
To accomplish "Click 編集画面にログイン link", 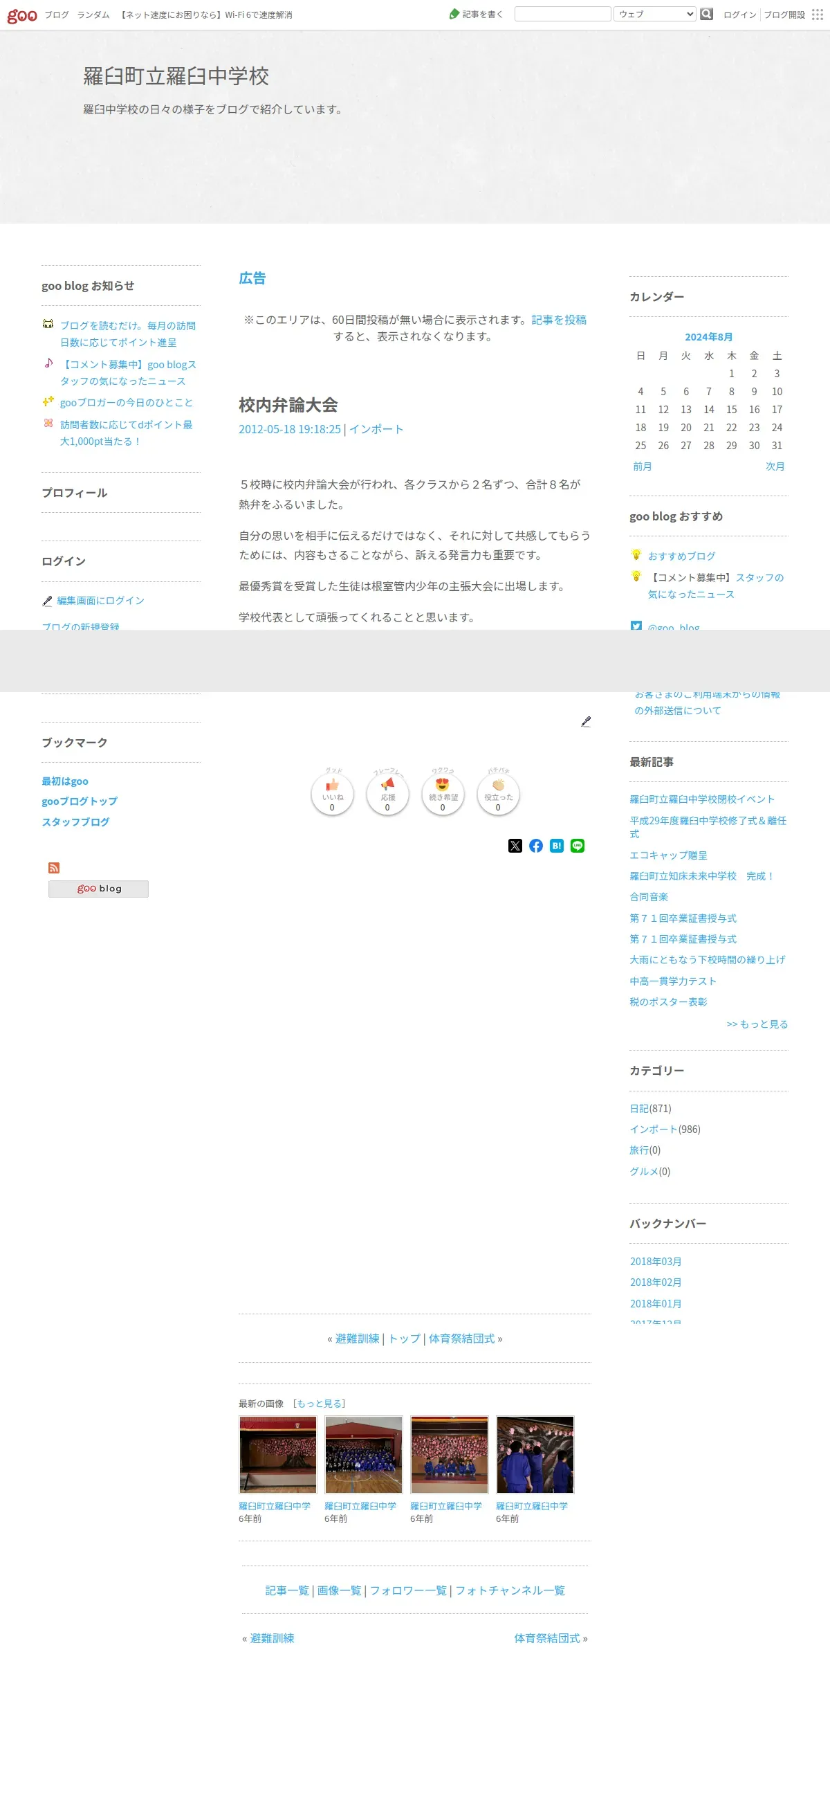I will pos(100,601).
